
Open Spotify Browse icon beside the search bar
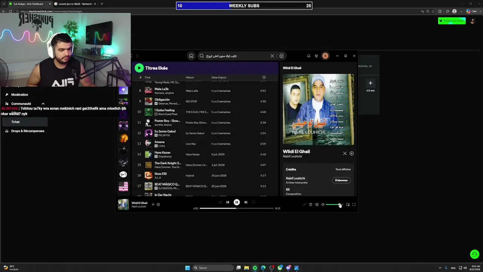tap(281, 56)
